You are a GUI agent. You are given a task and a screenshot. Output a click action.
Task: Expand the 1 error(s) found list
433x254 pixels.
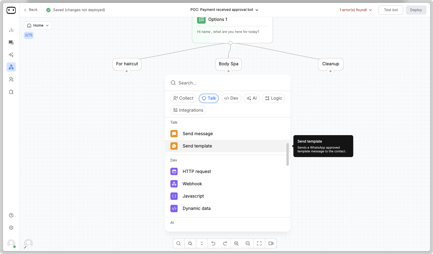point(356,10)
